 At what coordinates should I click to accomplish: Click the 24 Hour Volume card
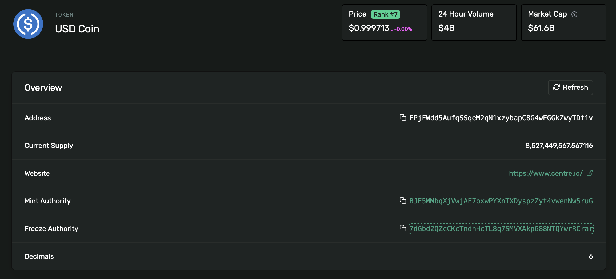(x=474, y=23)
